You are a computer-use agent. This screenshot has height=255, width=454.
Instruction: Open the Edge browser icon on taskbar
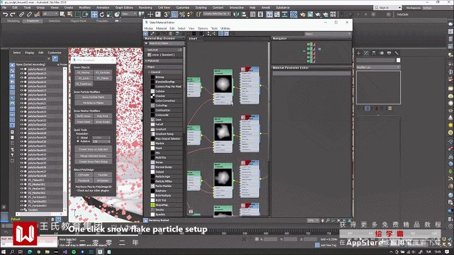click(30, 252)
